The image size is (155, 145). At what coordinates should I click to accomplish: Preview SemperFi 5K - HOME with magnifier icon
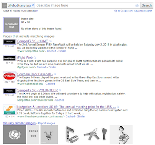click(x=51, y=41)
